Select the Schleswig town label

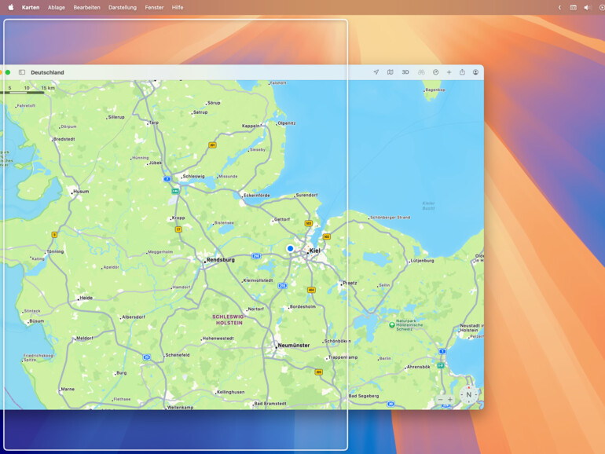[x=194, y=176]
